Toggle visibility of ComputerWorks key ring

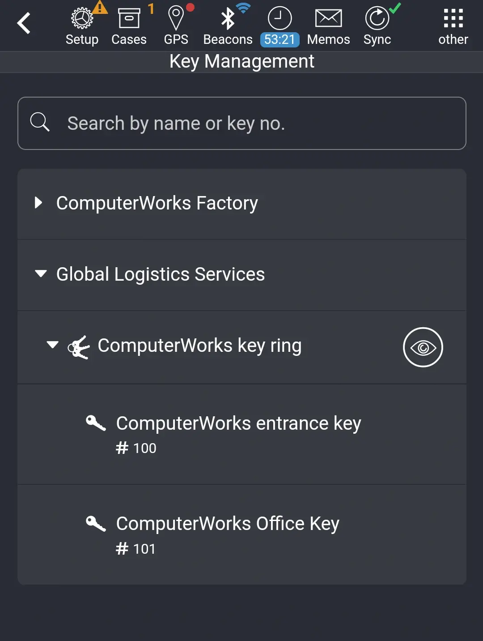(x=422, y=347)
